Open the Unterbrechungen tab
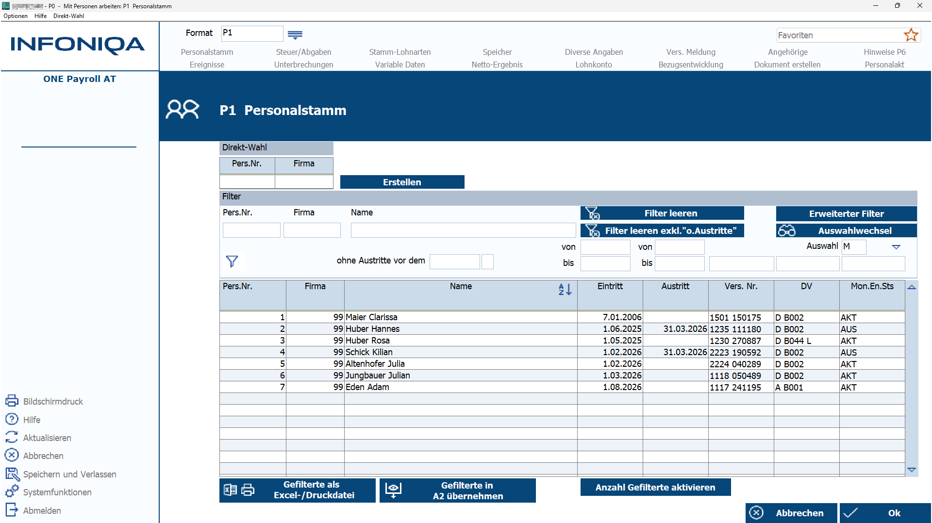This screenshot has height=523, width=932. click(x=304, y=65)
